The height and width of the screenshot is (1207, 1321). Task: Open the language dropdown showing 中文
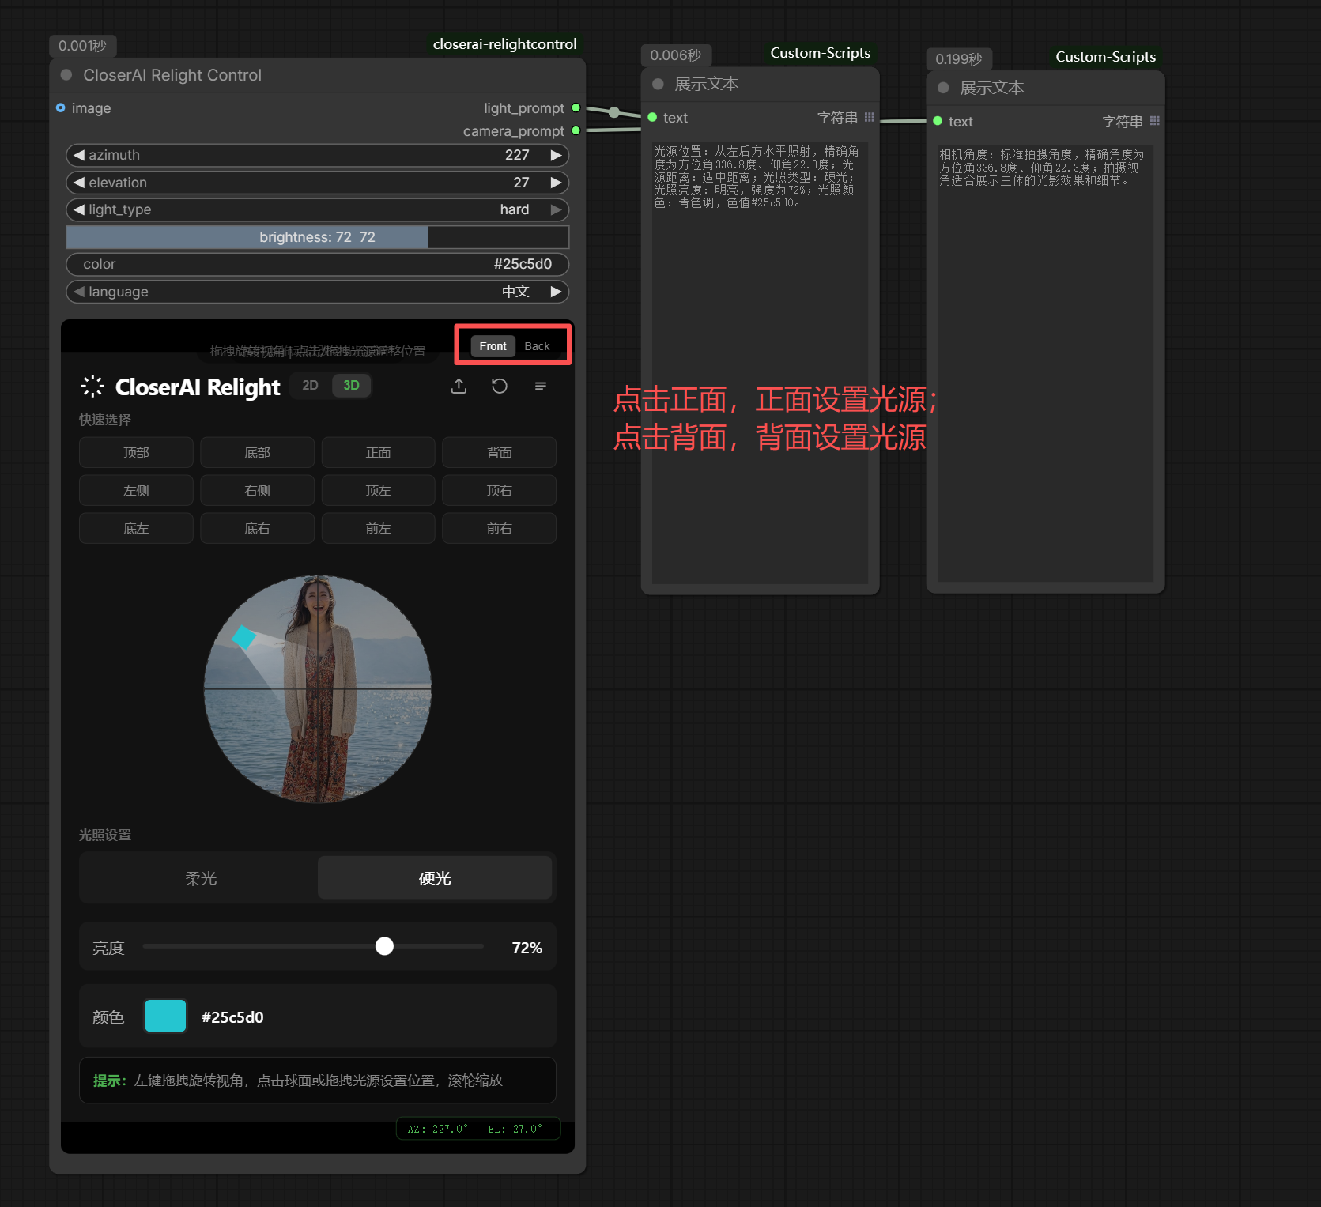[x=317, y=292]
